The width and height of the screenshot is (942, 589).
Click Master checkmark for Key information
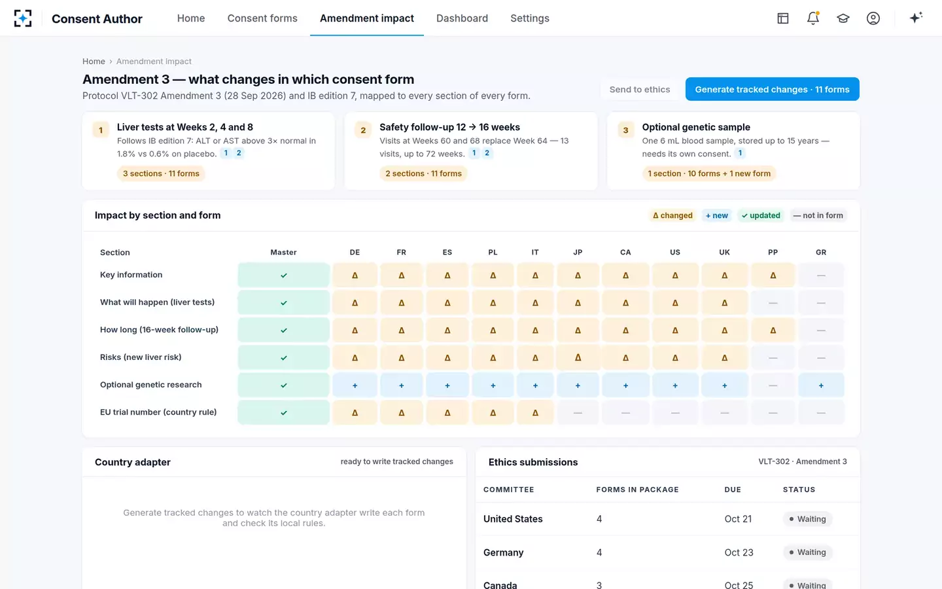[283, 276]
